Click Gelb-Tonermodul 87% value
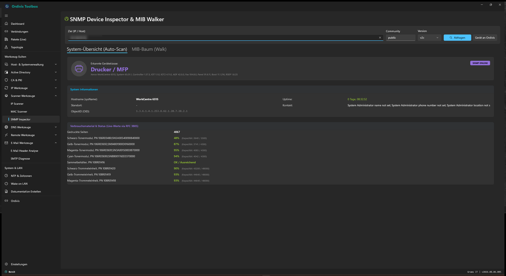 (x=176, y=144)
